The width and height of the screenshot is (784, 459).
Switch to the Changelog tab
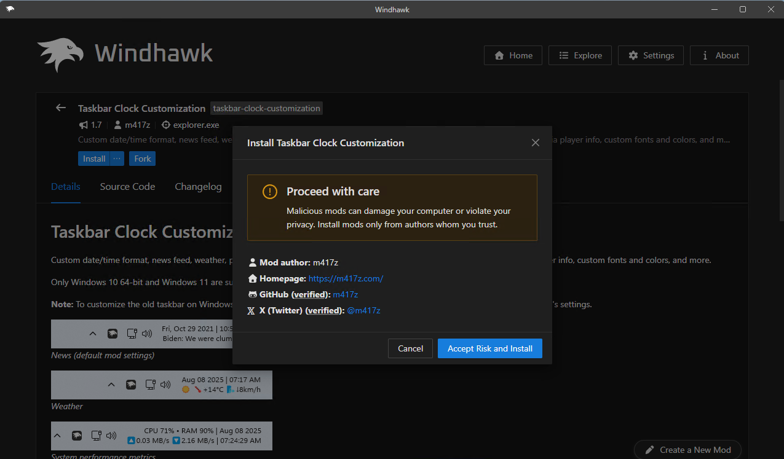coord(198,187)
